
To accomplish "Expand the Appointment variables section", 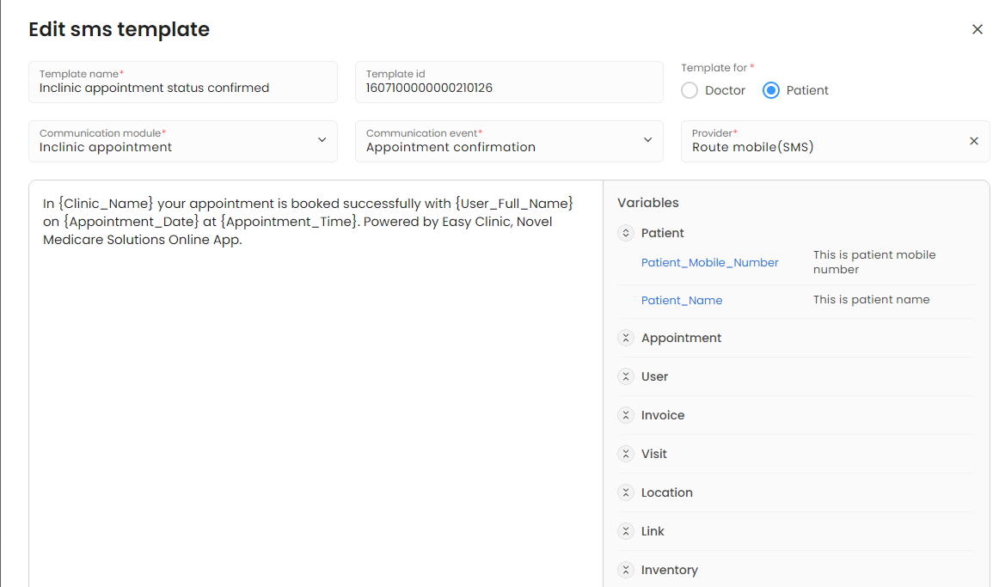I will 626,338.
